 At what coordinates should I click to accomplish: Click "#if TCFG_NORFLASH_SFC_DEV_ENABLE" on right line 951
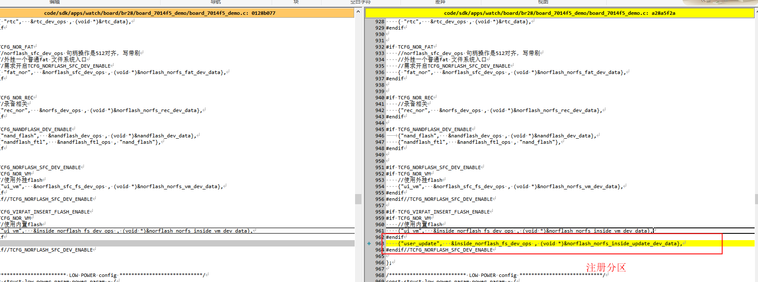tap(433, 167)
